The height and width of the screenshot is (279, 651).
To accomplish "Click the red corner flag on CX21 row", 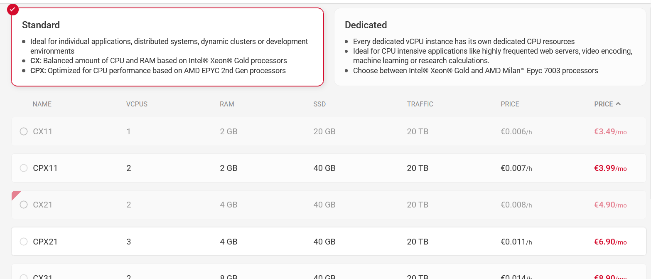I will (x=15, y=194).
